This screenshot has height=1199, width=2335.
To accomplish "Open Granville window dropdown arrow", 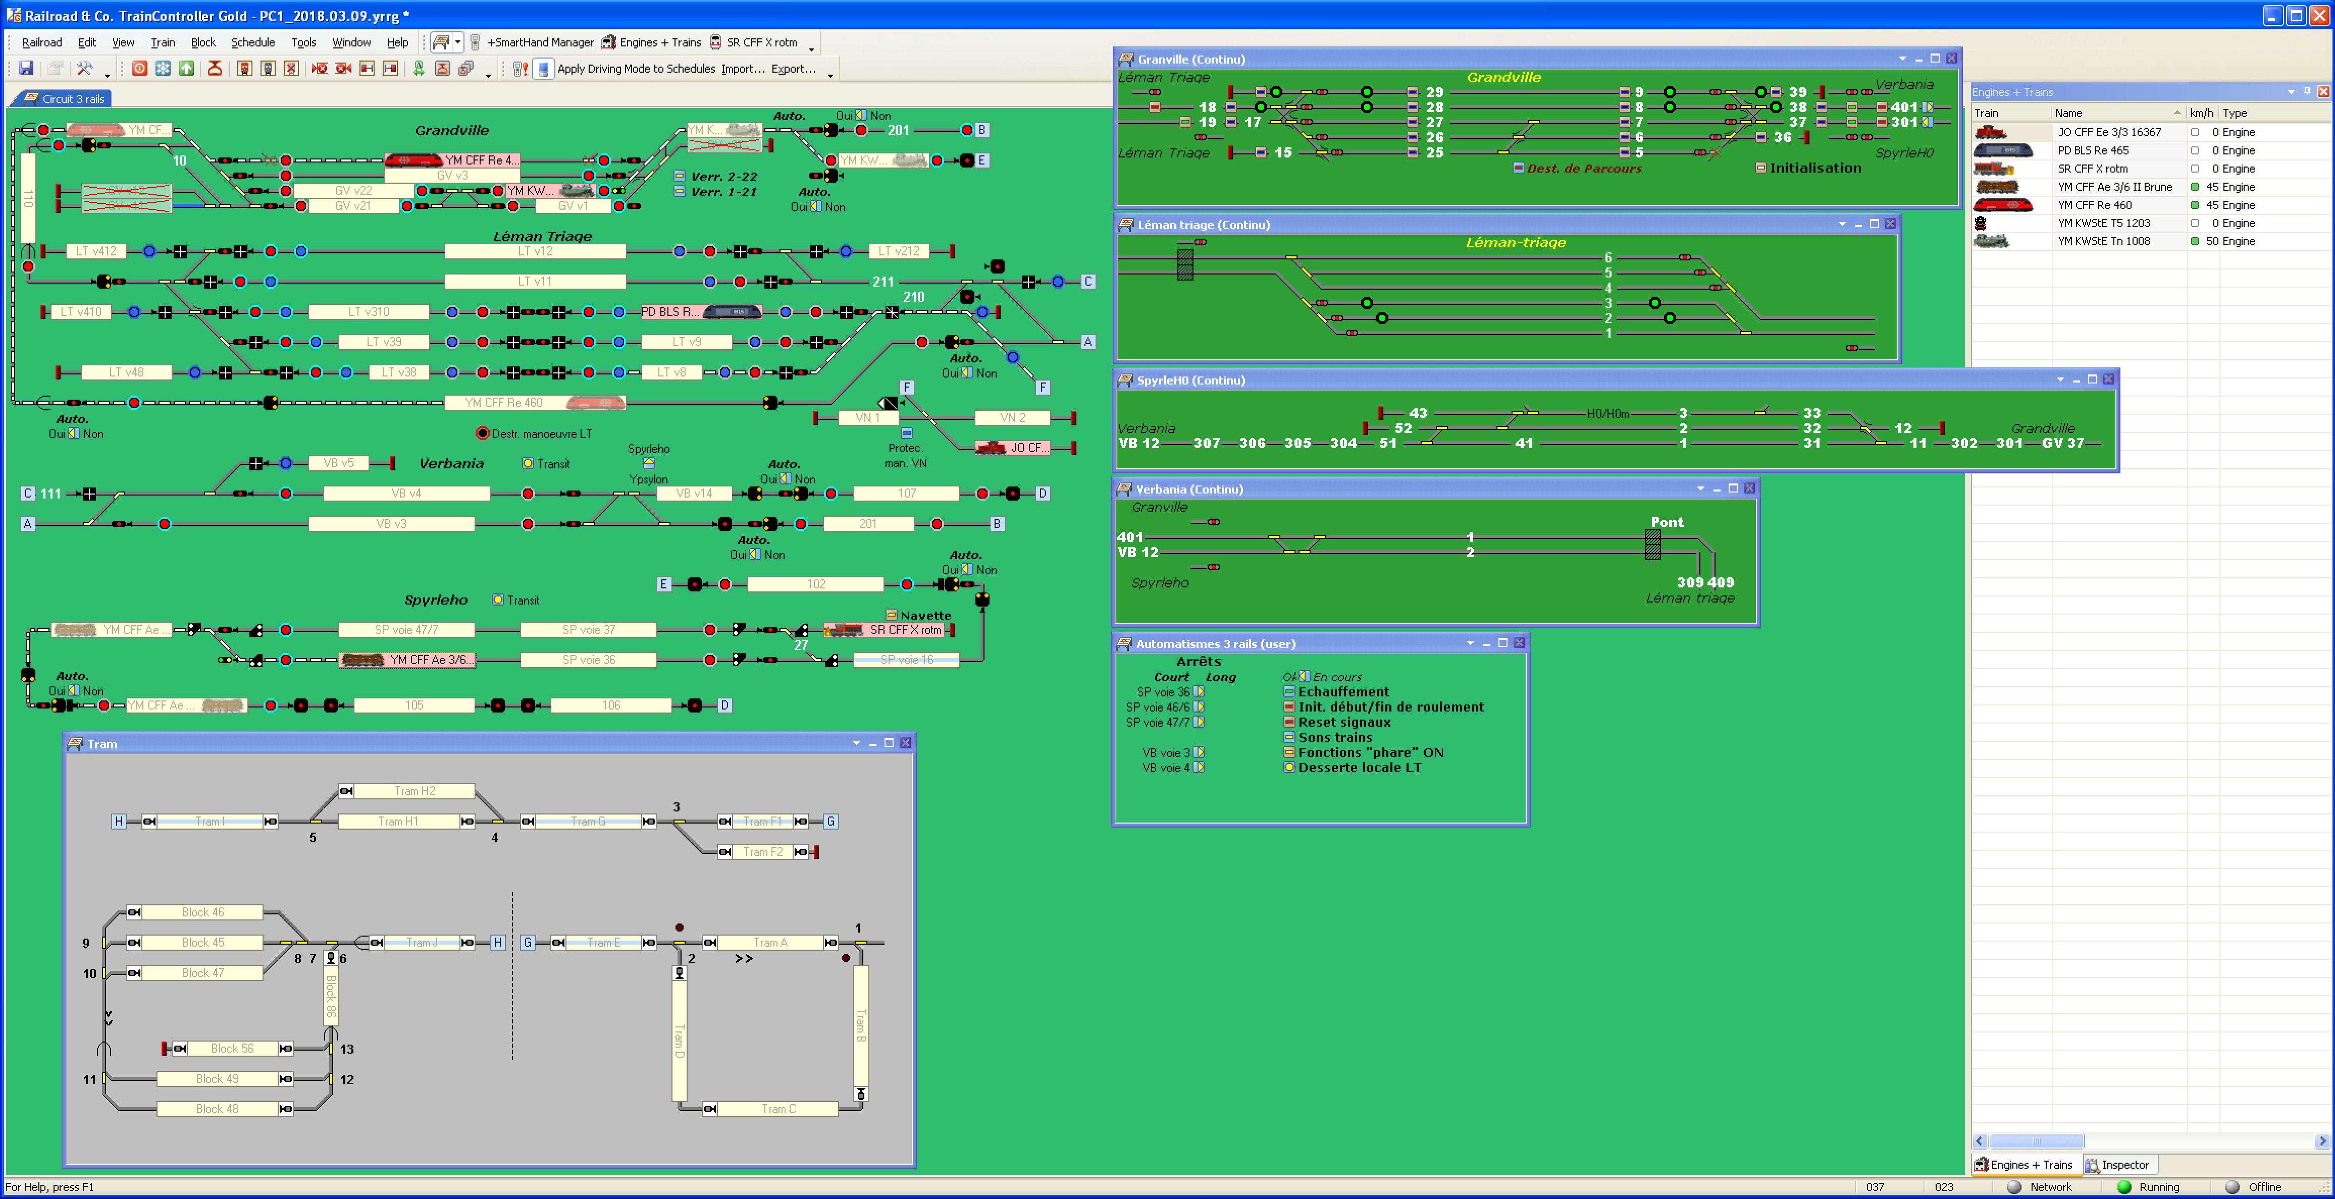I will coord(1902,59).
